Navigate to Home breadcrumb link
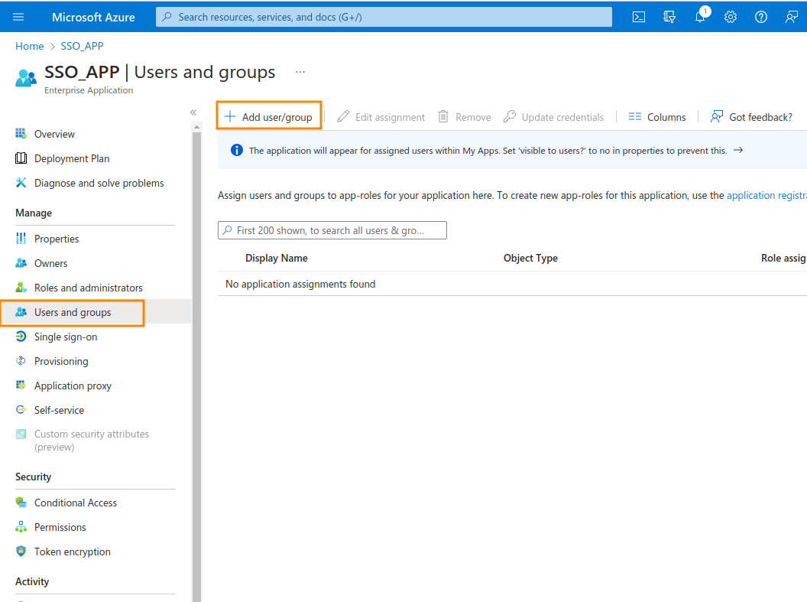Image resolution: width=807 pixels, height=602 pixels. coord(29,46)
